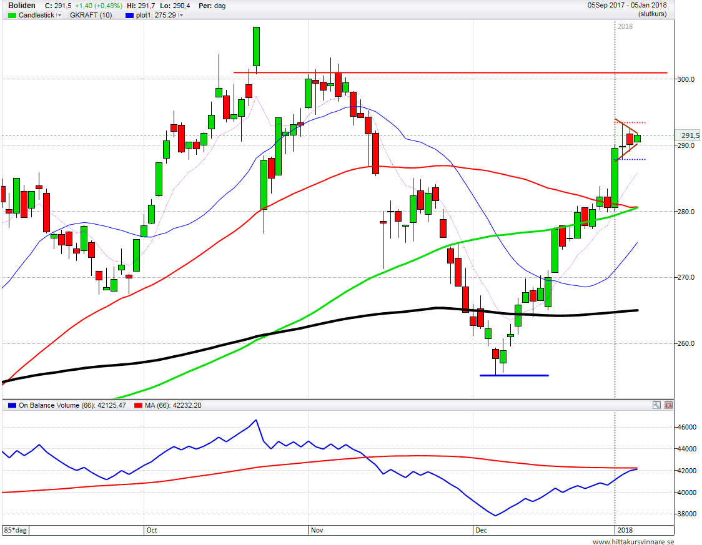Click the 300.0 price axis label

(686, 79)
